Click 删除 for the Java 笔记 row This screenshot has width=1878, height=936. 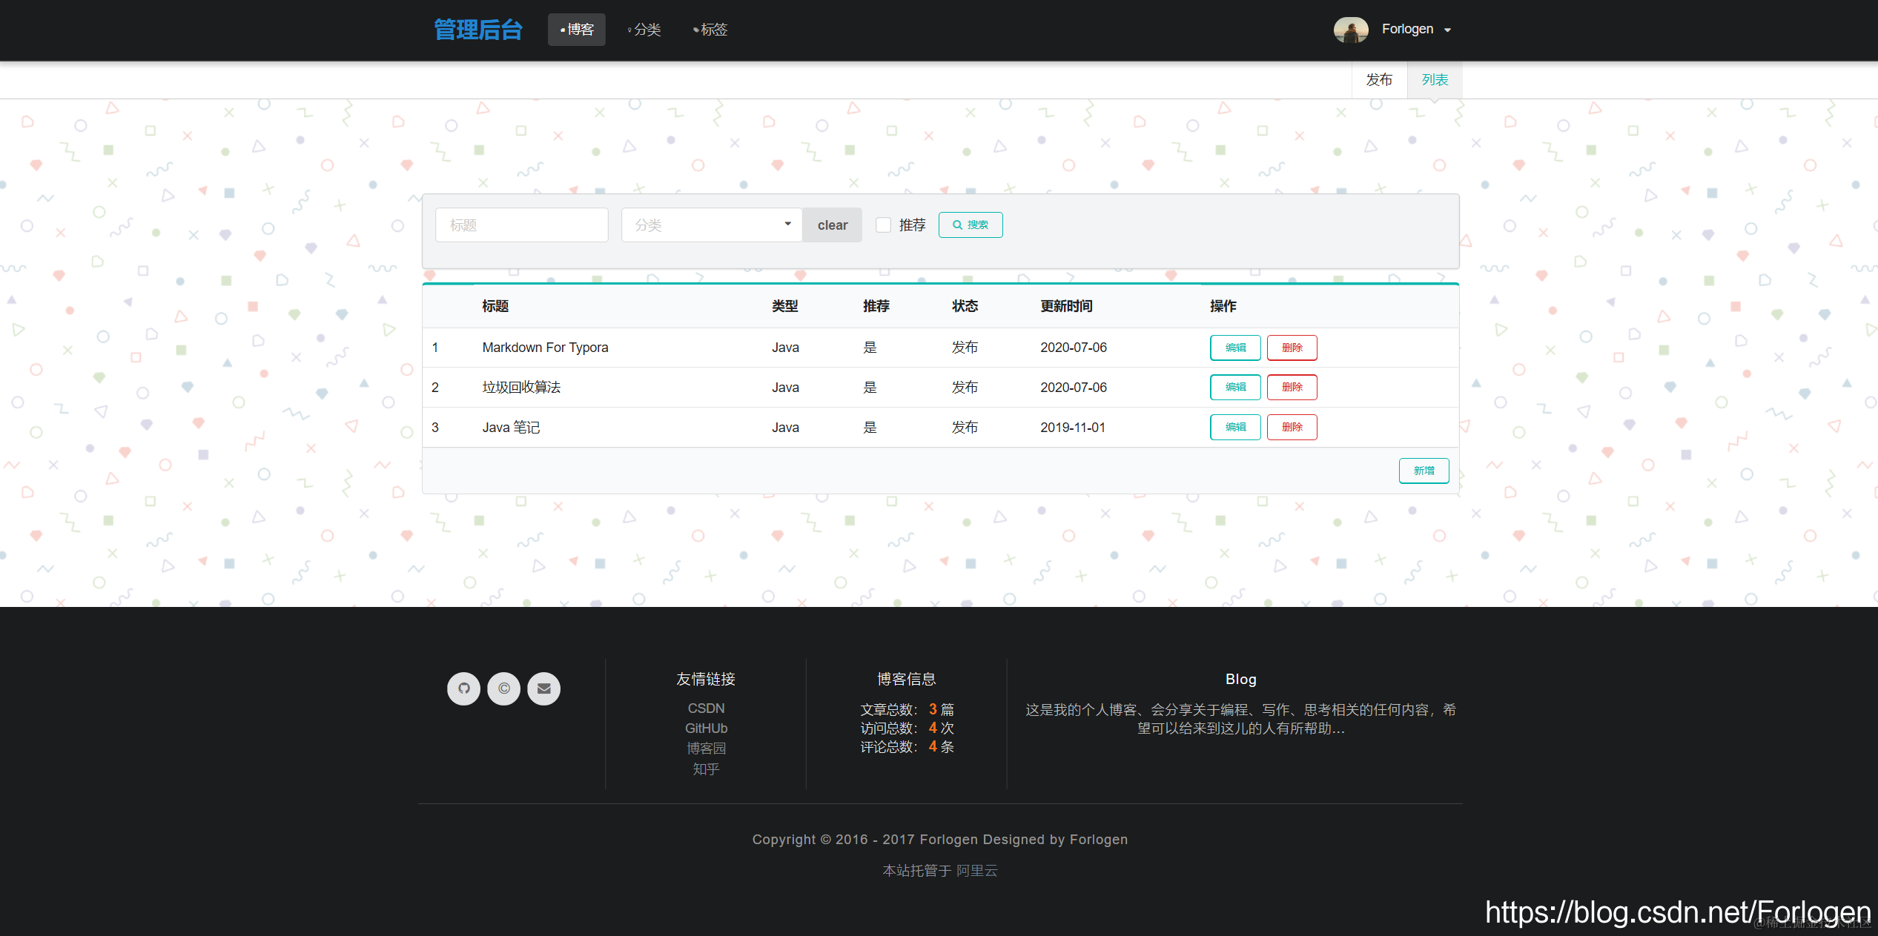pyautogui.click(x=1291, y=427)
